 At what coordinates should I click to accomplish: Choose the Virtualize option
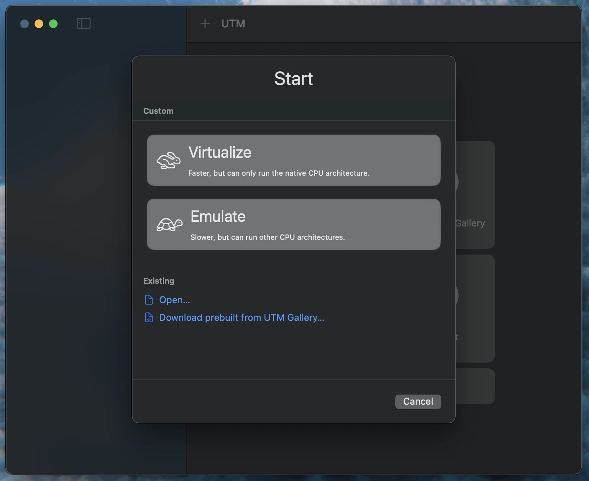tap(293, 160)
